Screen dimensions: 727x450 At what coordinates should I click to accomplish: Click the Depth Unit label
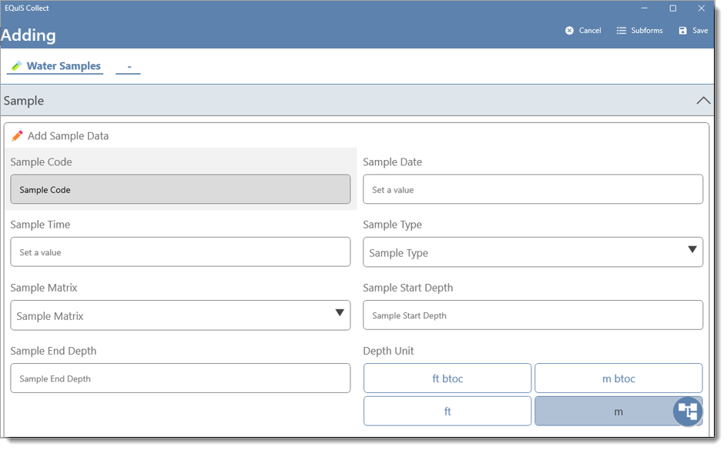(388, 351)
